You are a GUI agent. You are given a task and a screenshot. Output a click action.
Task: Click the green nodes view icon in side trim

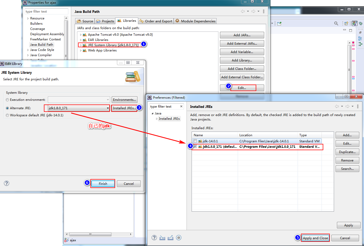(360, 44)
